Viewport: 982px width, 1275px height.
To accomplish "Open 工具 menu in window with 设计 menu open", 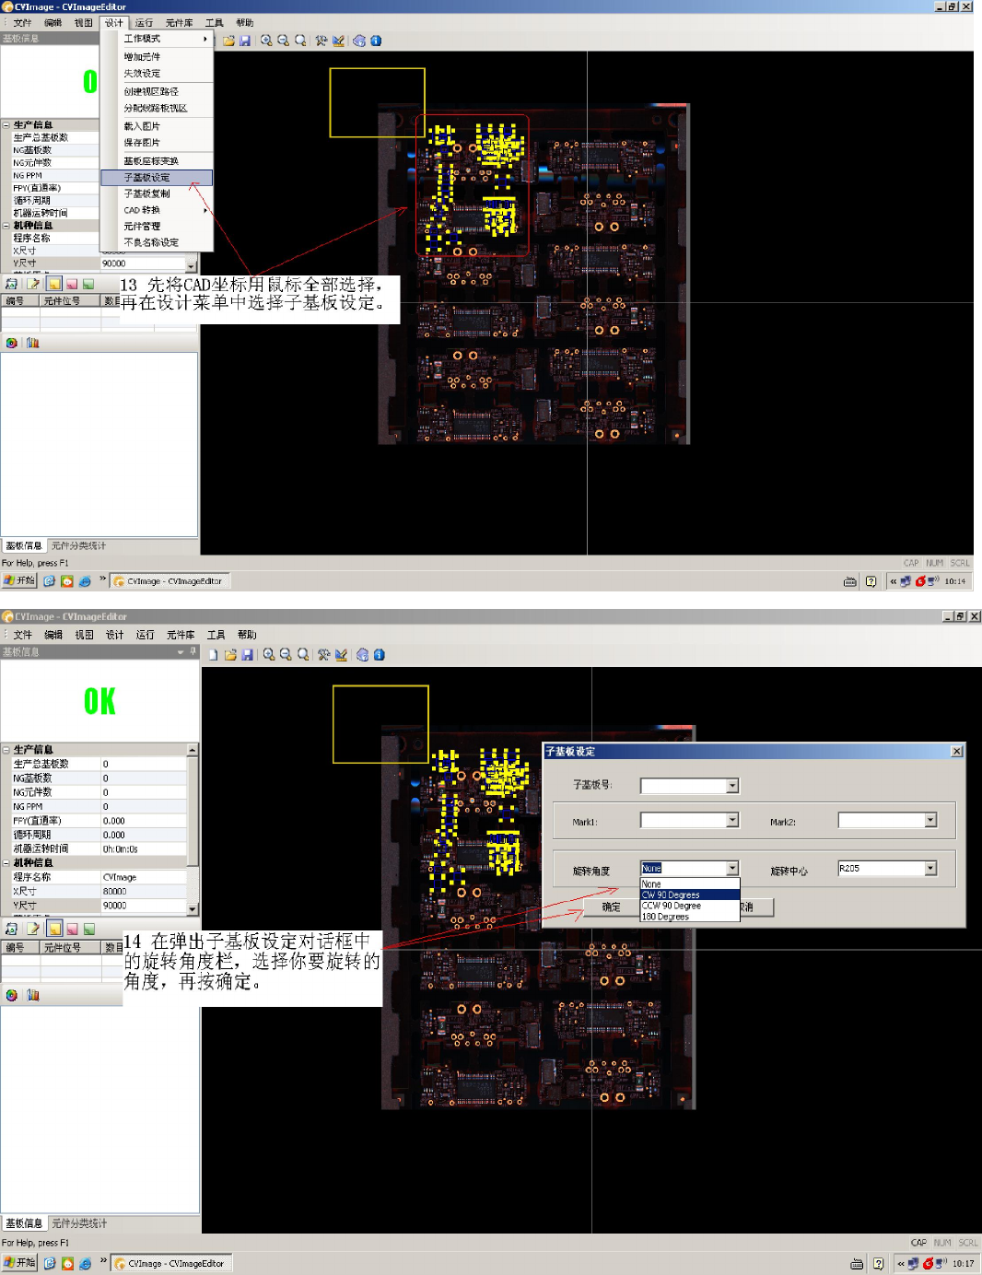I will (x=215, y=22).
